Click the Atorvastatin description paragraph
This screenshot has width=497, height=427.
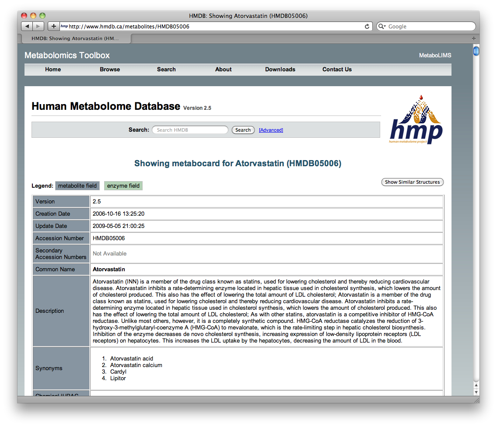266,311
